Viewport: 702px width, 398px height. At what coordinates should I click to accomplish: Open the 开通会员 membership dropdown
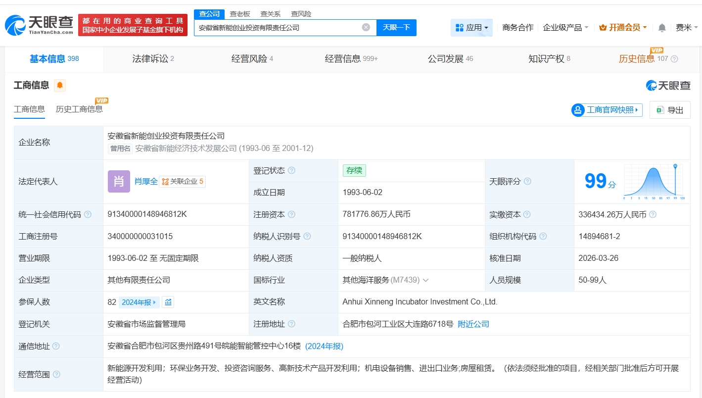click(x=623, y=28)
